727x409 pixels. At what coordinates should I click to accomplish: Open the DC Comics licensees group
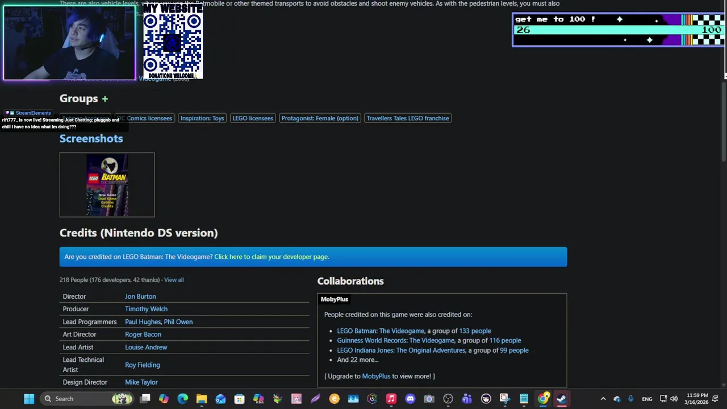point(144,118)
